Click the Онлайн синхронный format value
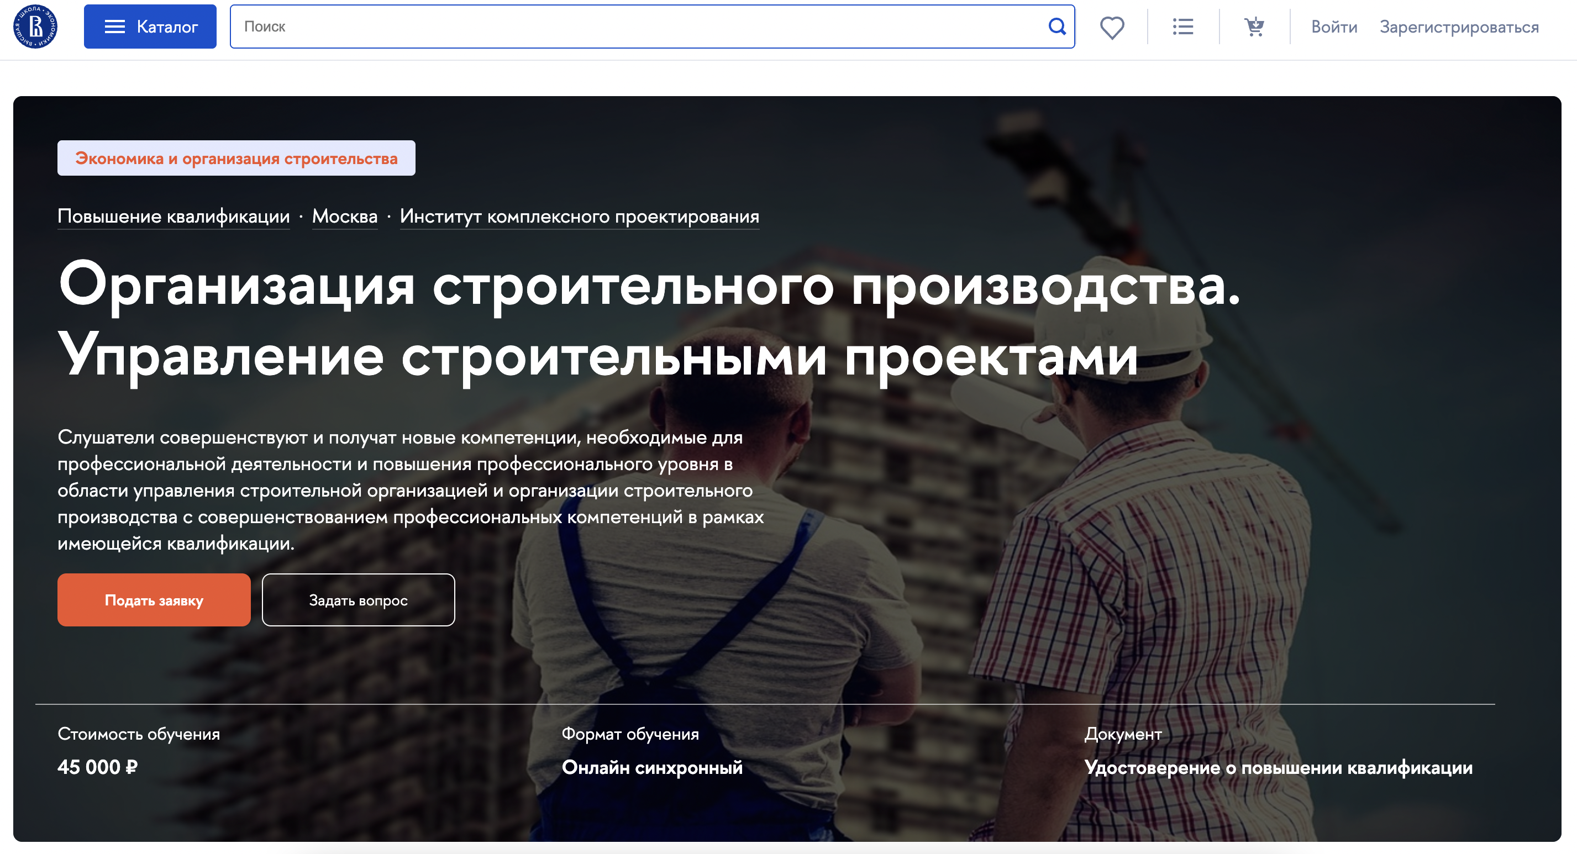 click(x=651, y=767)
